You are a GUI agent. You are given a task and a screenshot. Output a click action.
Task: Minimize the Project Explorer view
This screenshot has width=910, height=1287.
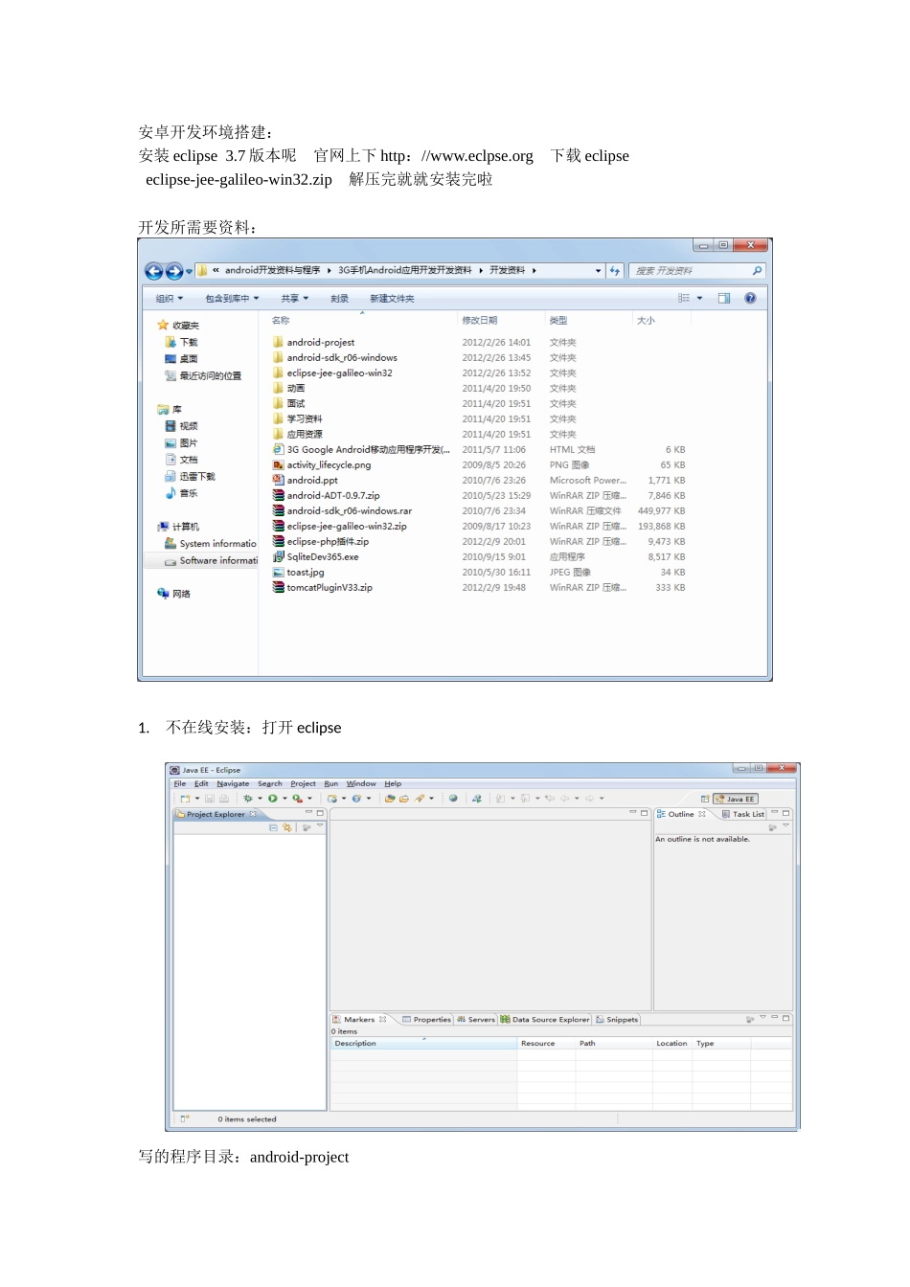coord(308,813)
